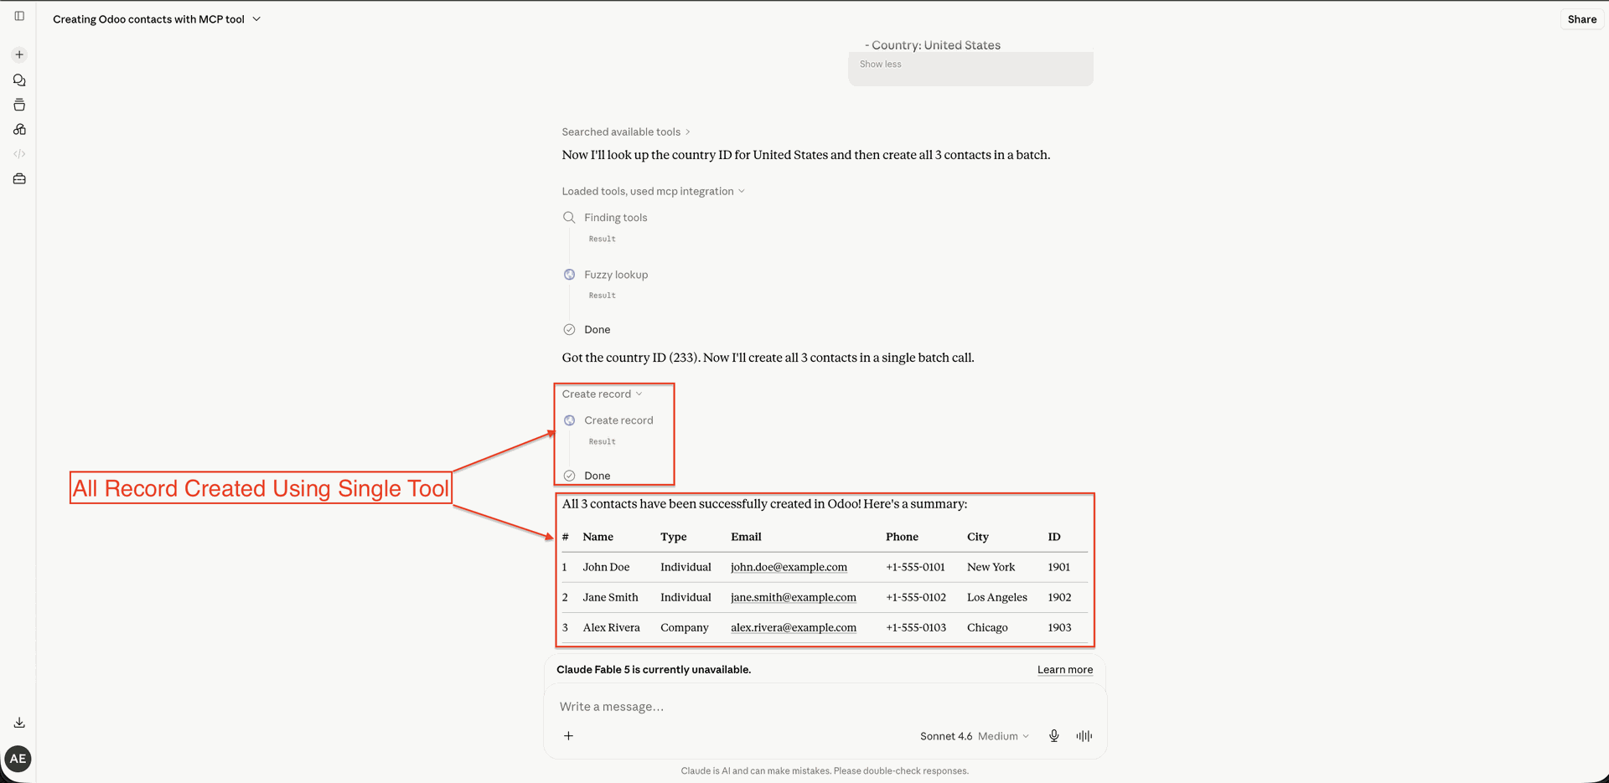Click the Fuzzy lookup step icon
Screen dimensions: 1609x783
coord(569,275)
